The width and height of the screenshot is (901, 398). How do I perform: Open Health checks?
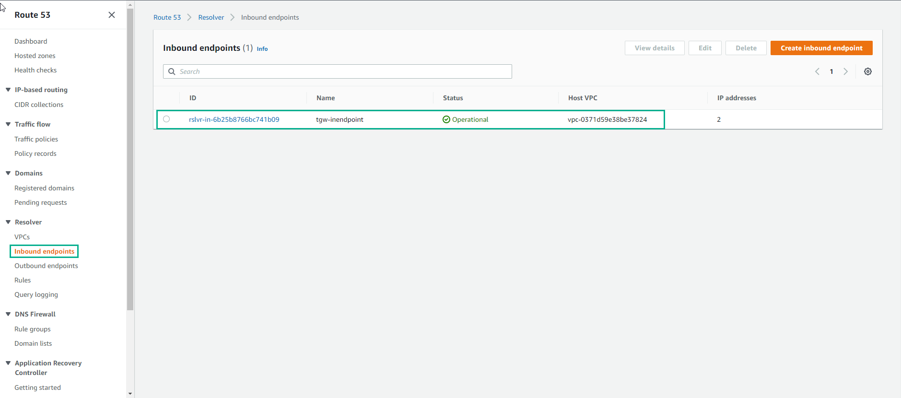click(x=35, y=70)
